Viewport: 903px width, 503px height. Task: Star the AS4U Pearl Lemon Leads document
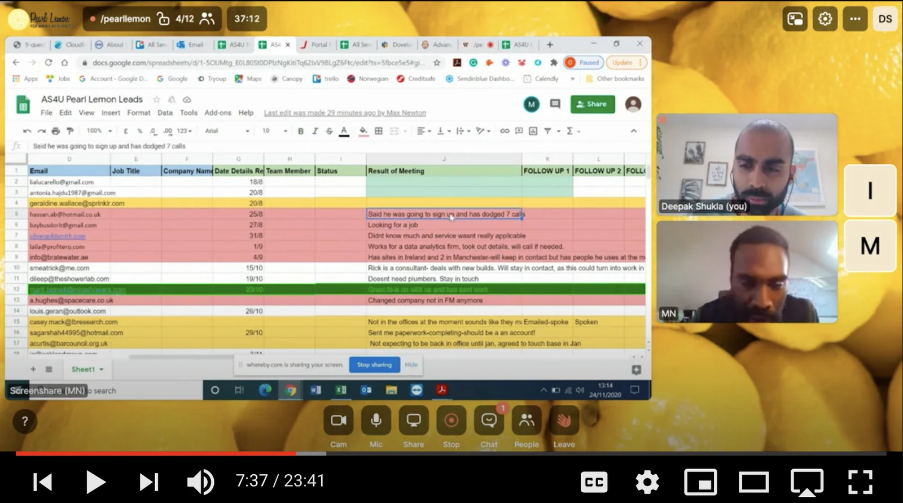click(156, 99)
